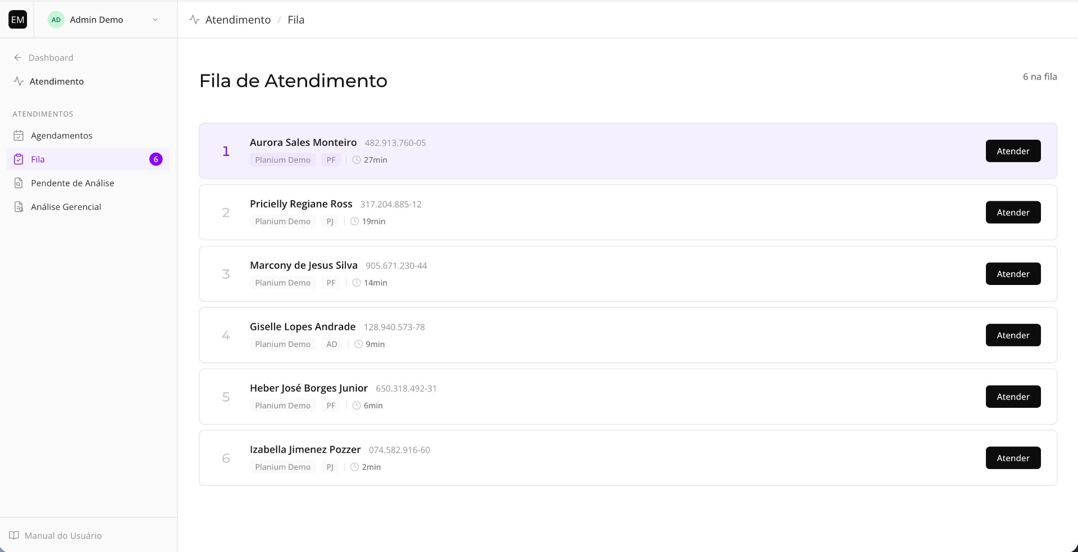Select Marcony de Jesus Silva queue card
This screenshot has height=552, width=1078.
pyautogui.click(x=628, y=274)
